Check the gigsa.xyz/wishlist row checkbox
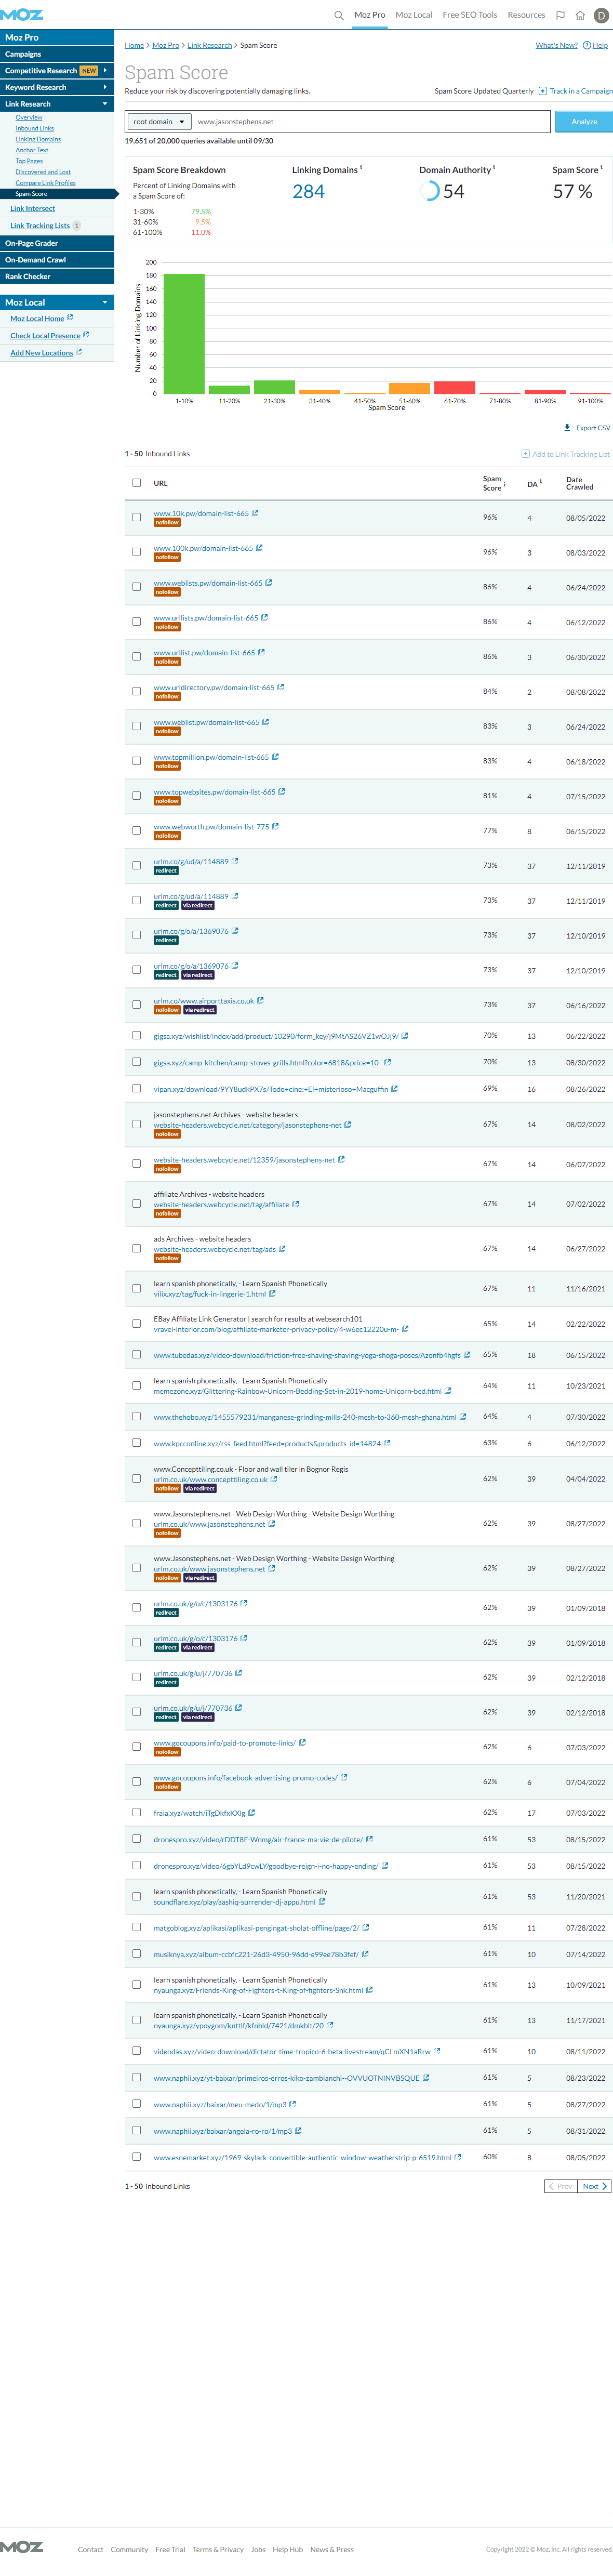 137,1036
